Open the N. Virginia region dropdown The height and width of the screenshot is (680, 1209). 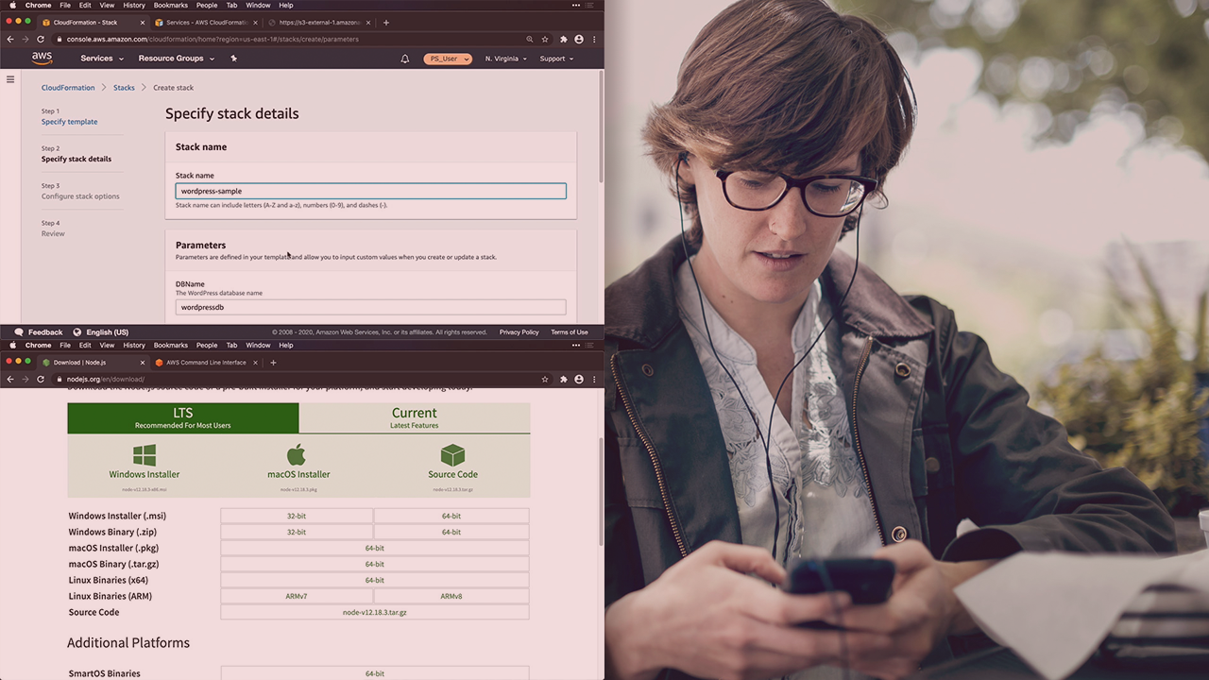click(x=506, y=59)
